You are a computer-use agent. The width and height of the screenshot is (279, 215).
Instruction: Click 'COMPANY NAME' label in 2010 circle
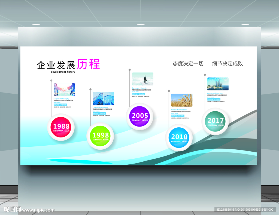(x=179, y=142)
